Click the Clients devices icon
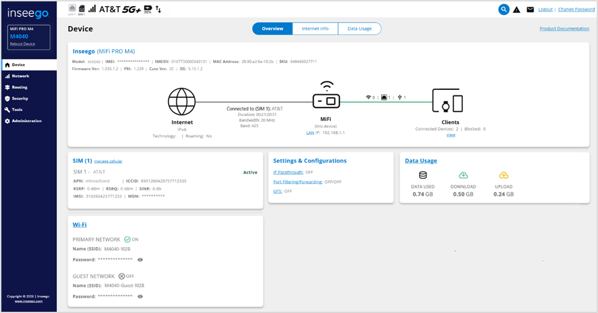This screenshot has height=313, width=598. click(x=448, y=100)
